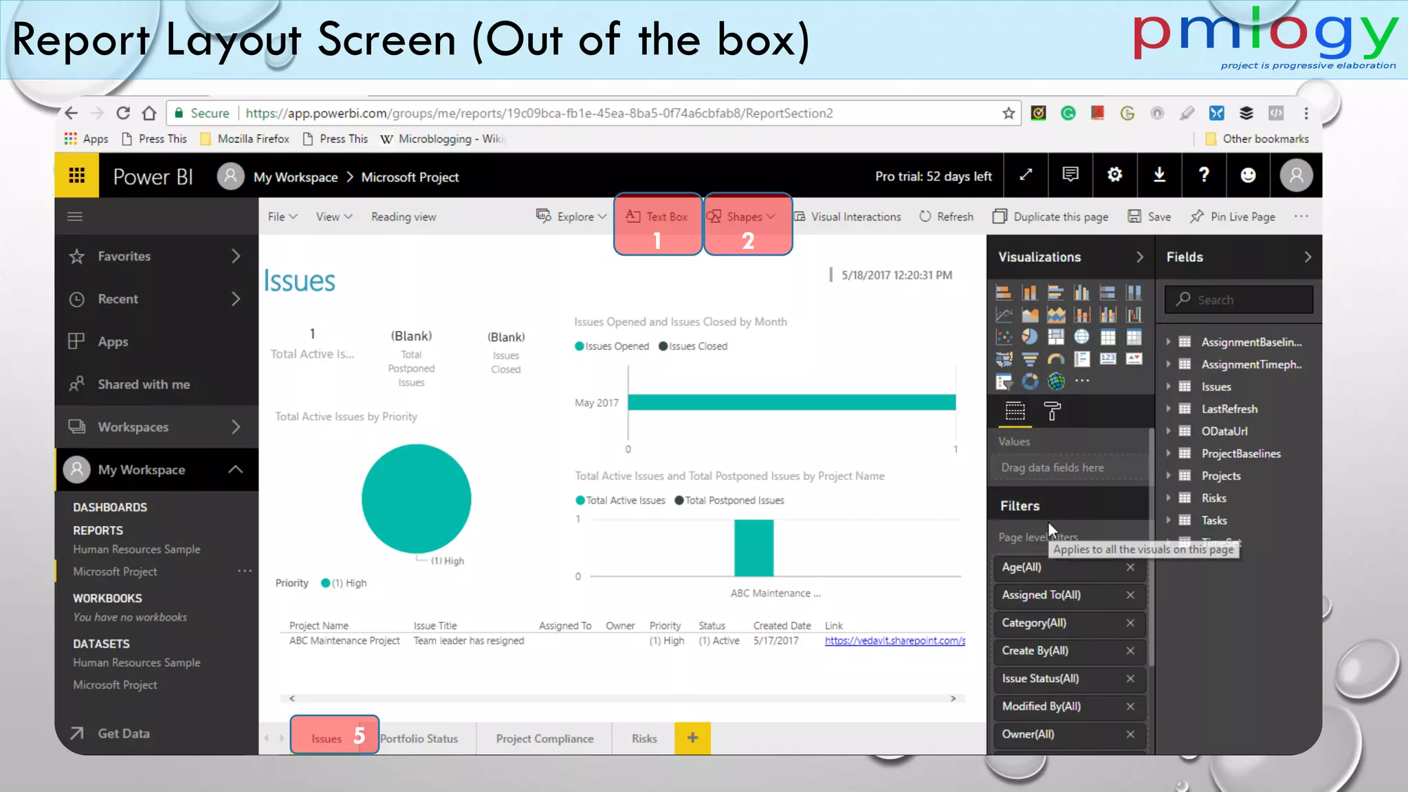Click Pin Live Page
The image size is (1408, 792).
(1233, 217)
